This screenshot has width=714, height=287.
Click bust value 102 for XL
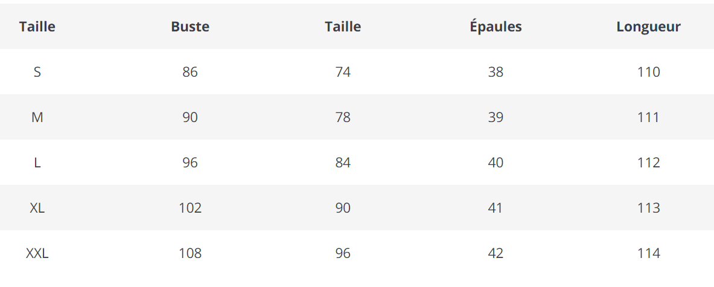click(190, 208)
